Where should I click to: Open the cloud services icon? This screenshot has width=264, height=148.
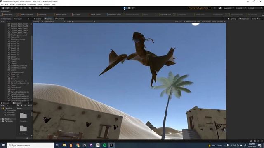coord(220,8)
